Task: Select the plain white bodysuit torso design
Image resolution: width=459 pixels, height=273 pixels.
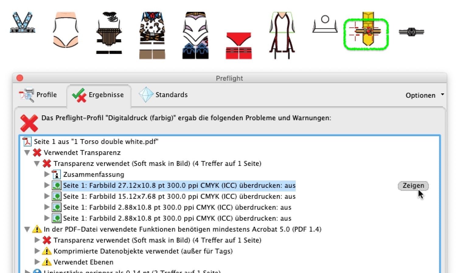Action: pyautogui.click(x=66, y=30)
